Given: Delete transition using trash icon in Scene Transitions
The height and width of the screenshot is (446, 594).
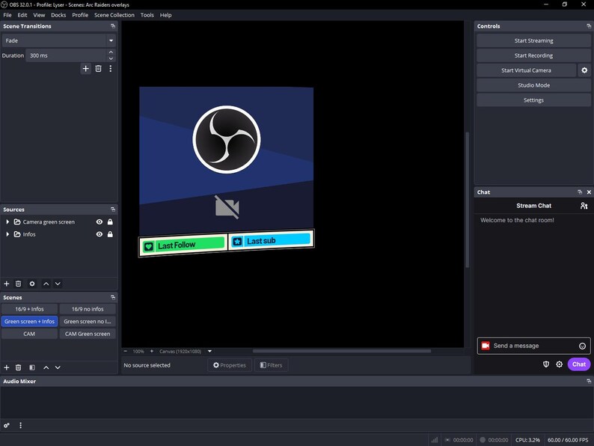Looking at the screenshot, I should pos(98,69).
